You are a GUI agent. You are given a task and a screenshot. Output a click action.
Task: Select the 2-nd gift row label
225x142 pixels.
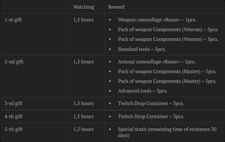click(x=14, y=62)
